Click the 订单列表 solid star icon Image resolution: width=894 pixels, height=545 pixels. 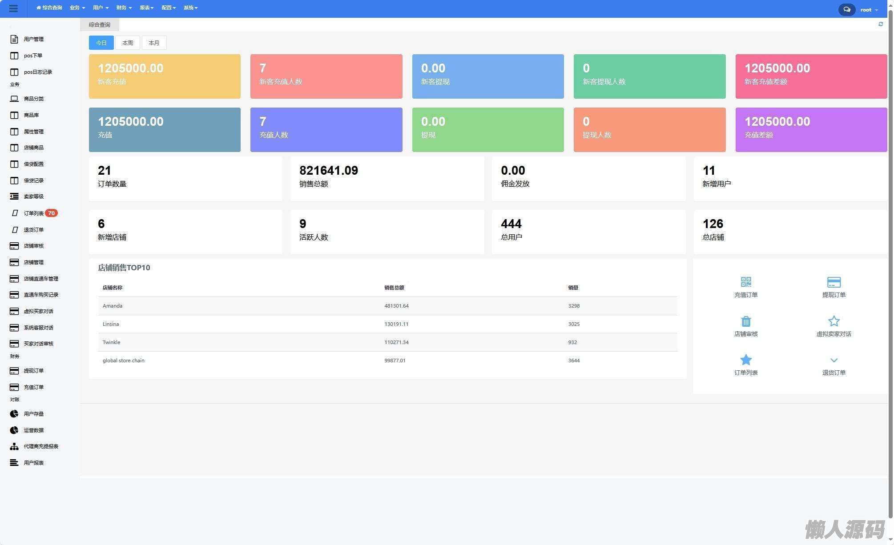745,360
